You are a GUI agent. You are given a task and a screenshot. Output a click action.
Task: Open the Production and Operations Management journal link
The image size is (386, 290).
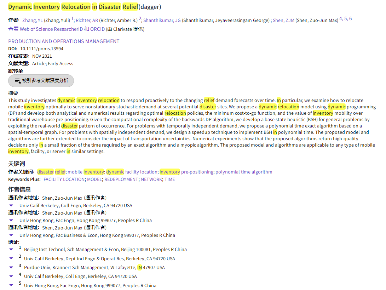[64, 41]
